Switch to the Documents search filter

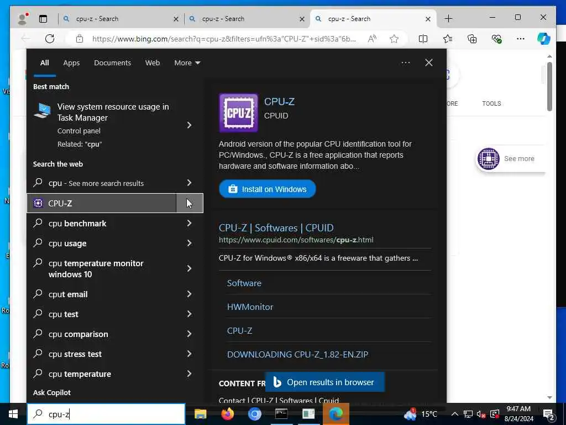tap(112, 63)
